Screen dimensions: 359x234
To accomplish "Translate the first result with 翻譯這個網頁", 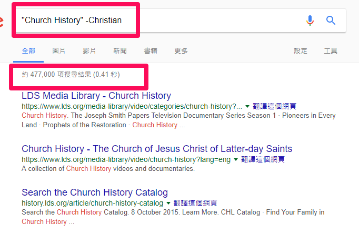I will tap(275, 106).
